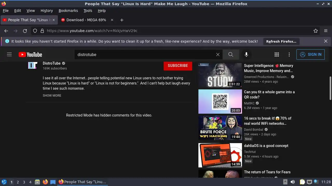Switch to workspace 3
This screenshot has height=186, width=332.
[x=24, y=182]
